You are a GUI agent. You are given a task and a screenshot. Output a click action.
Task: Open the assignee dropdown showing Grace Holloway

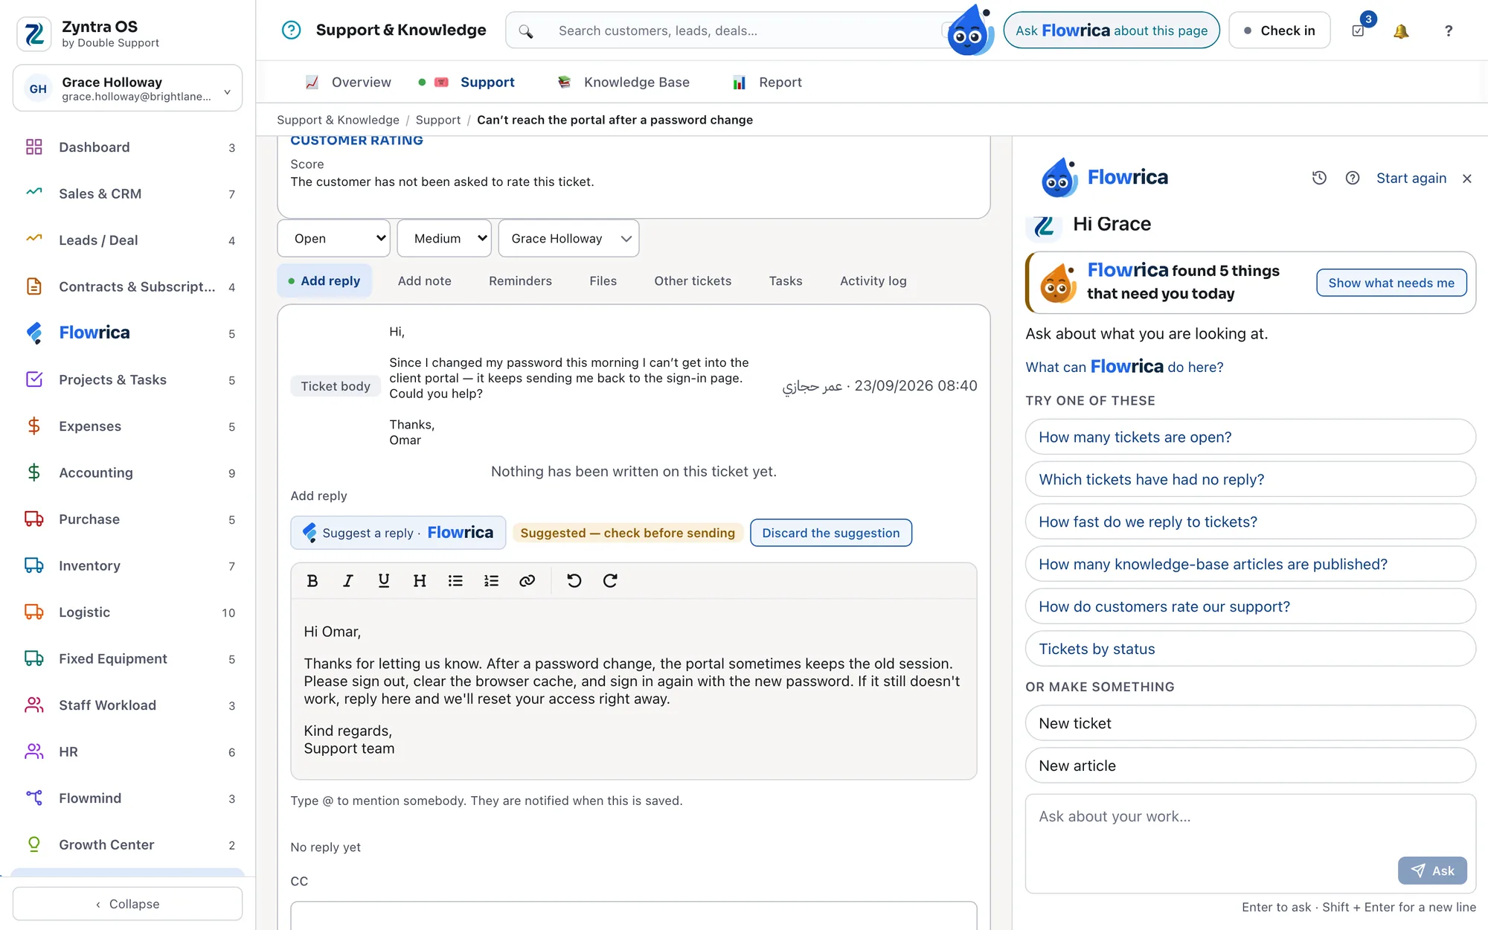click(x=568, y=238)
